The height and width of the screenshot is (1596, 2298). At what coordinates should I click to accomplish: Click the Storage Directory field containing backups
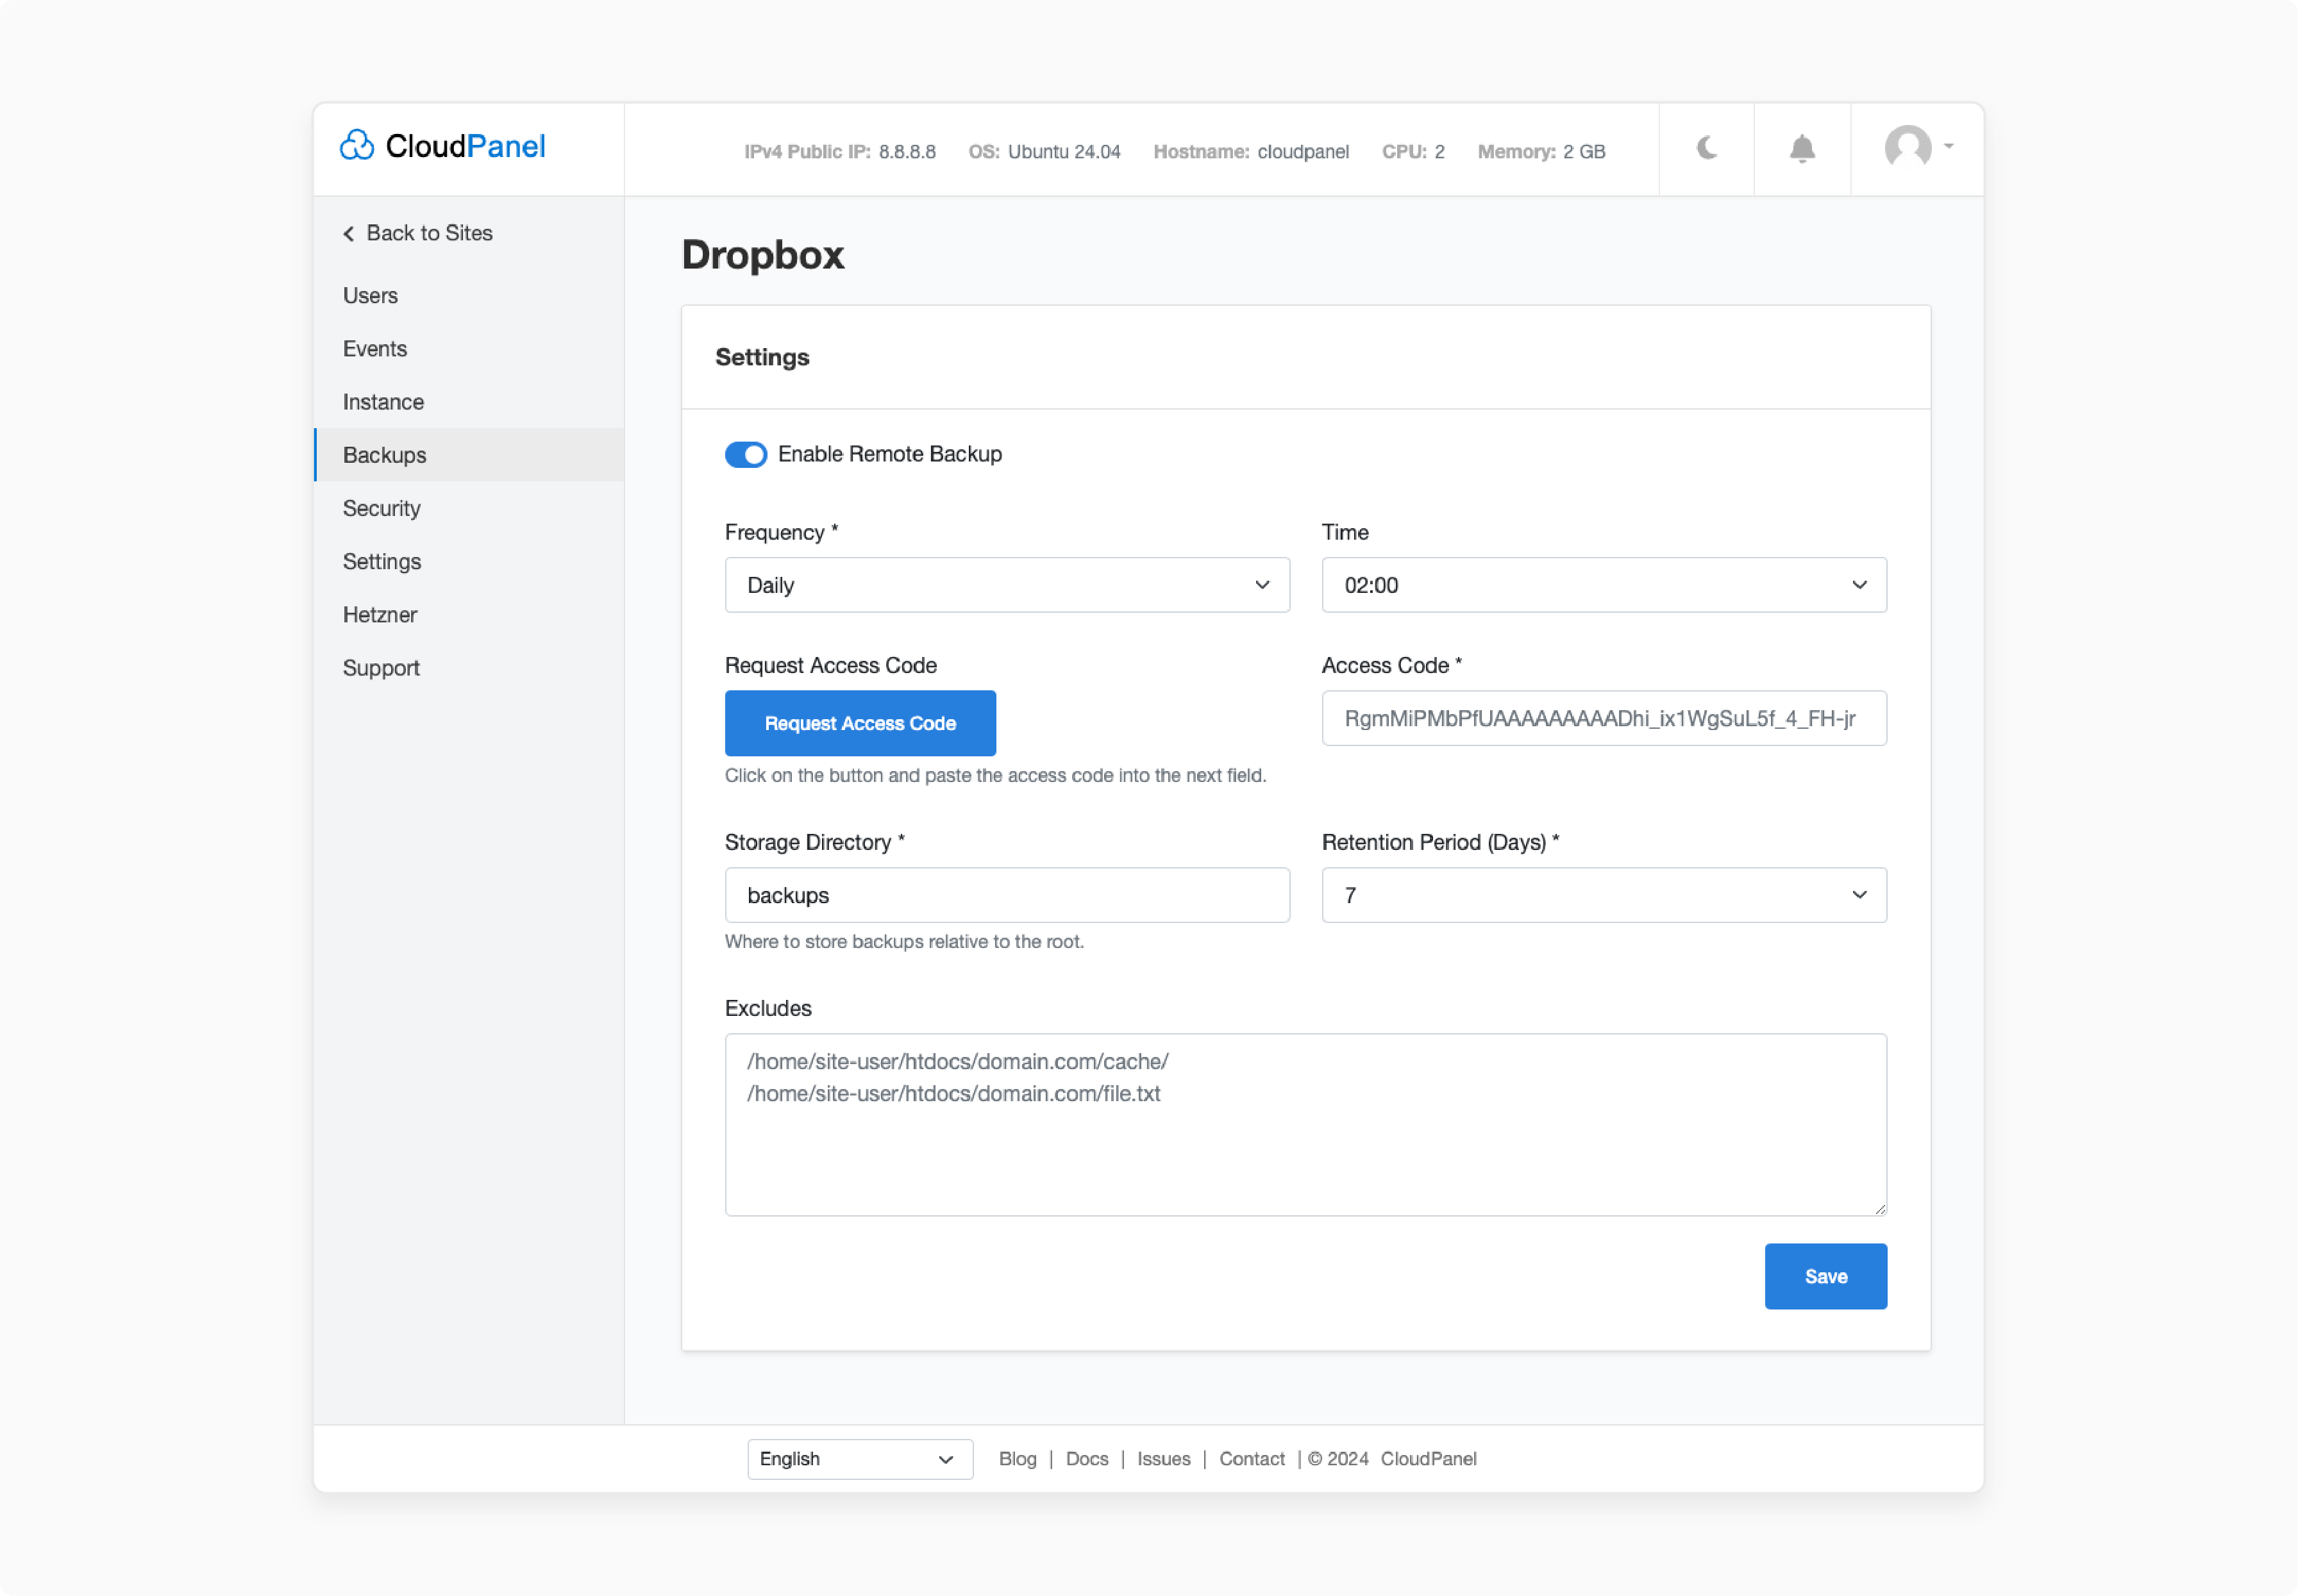(x=1007, y=895)
